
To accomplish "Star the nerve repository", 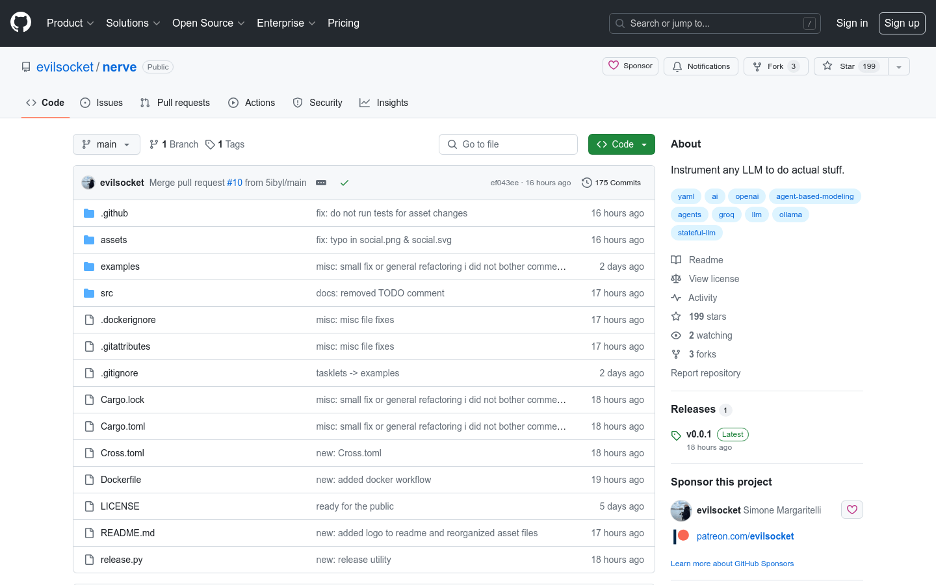I will pos(851,66).
